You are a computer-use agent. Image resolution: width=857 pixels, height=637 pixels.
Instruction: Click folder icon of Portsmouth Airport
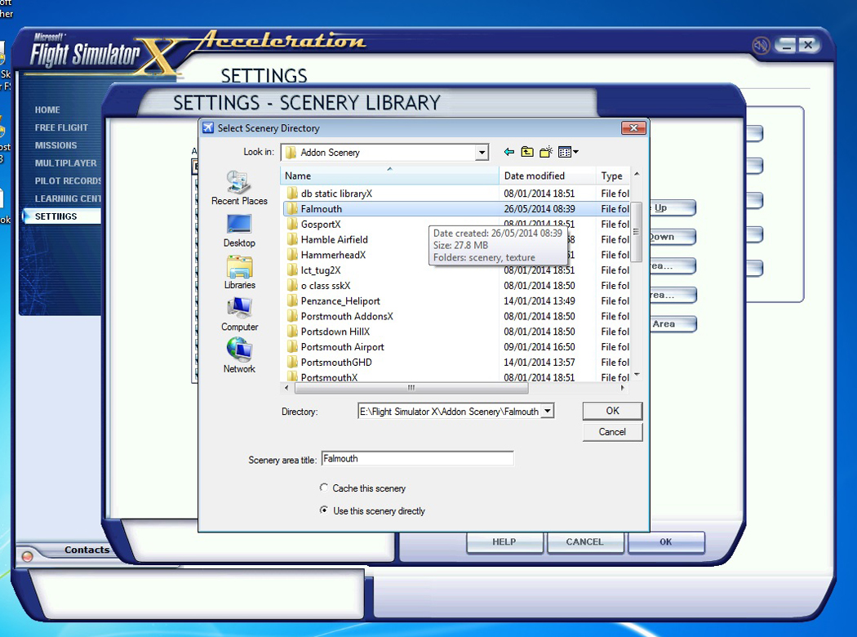click(x=292, y=346)
